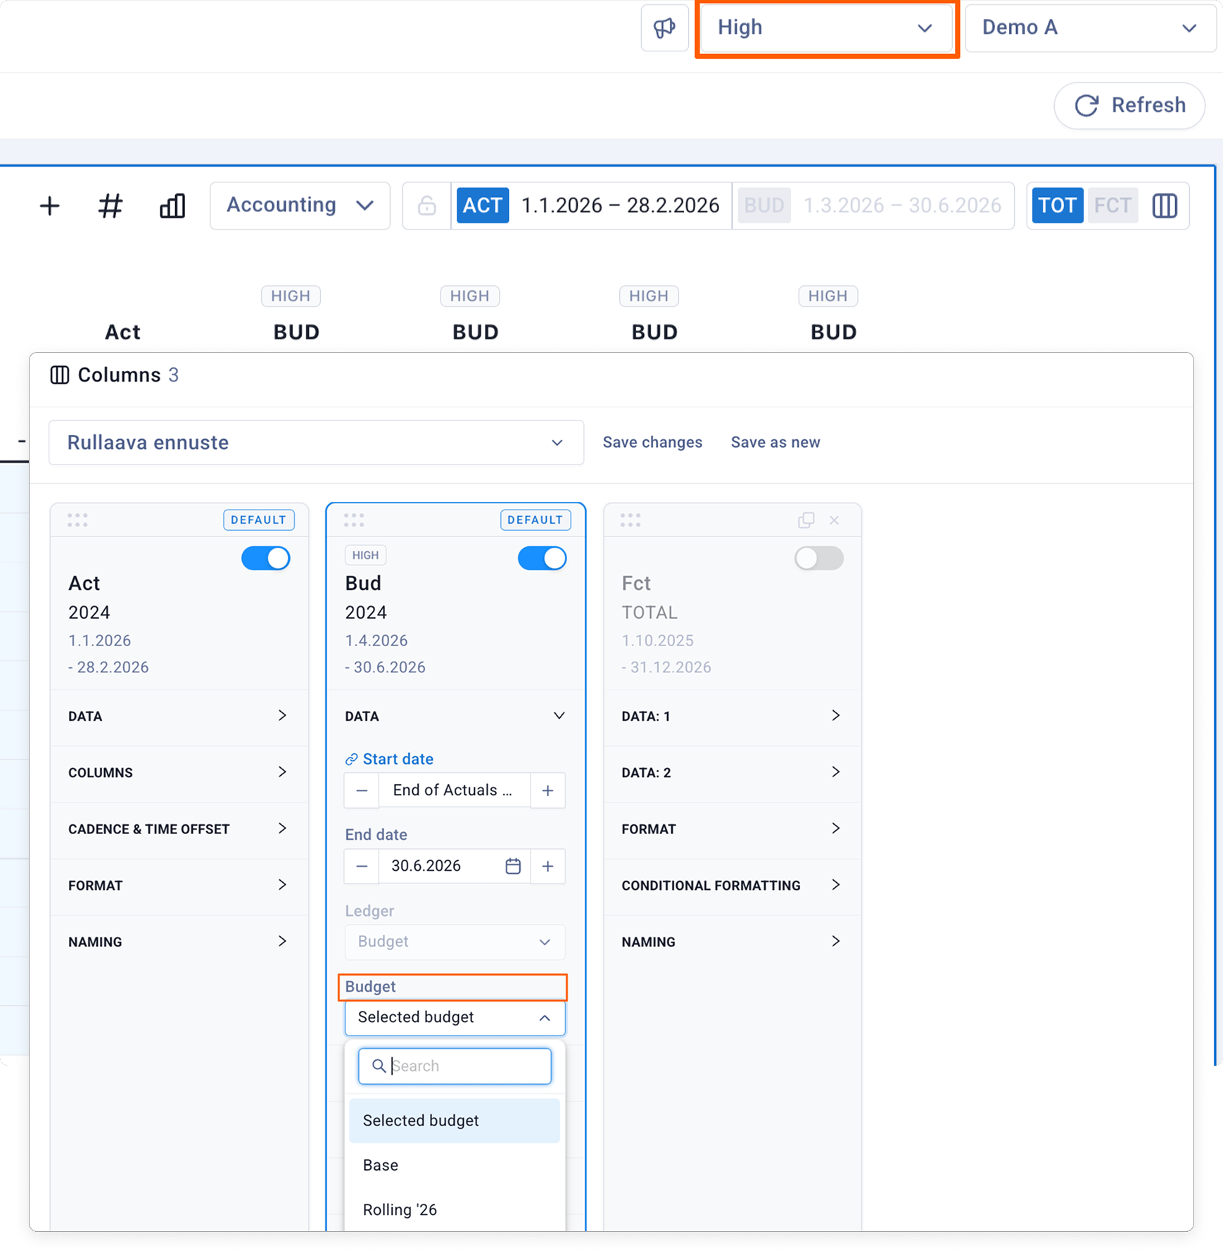The image size is (1223, 1253).
Task: Click the ACT date range 1.1.2026 – 28.2.2026
Action: point(620,206)
